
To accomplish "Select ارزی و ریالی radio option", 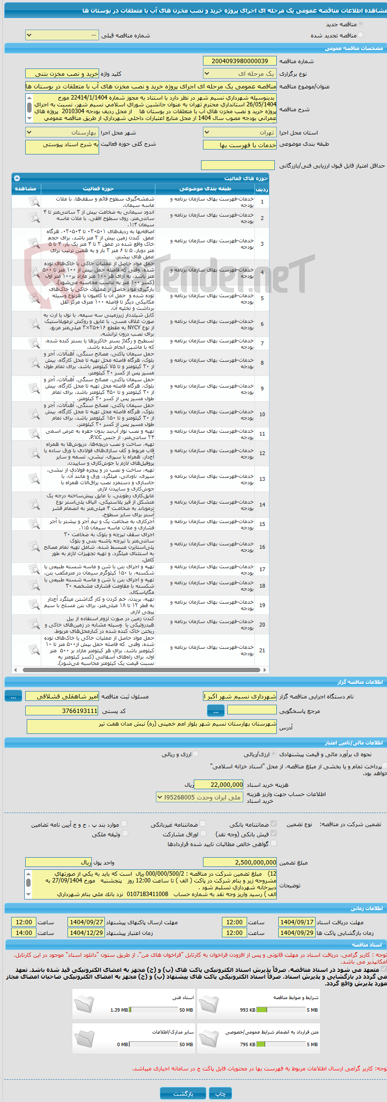I will [x=195, y=754].
